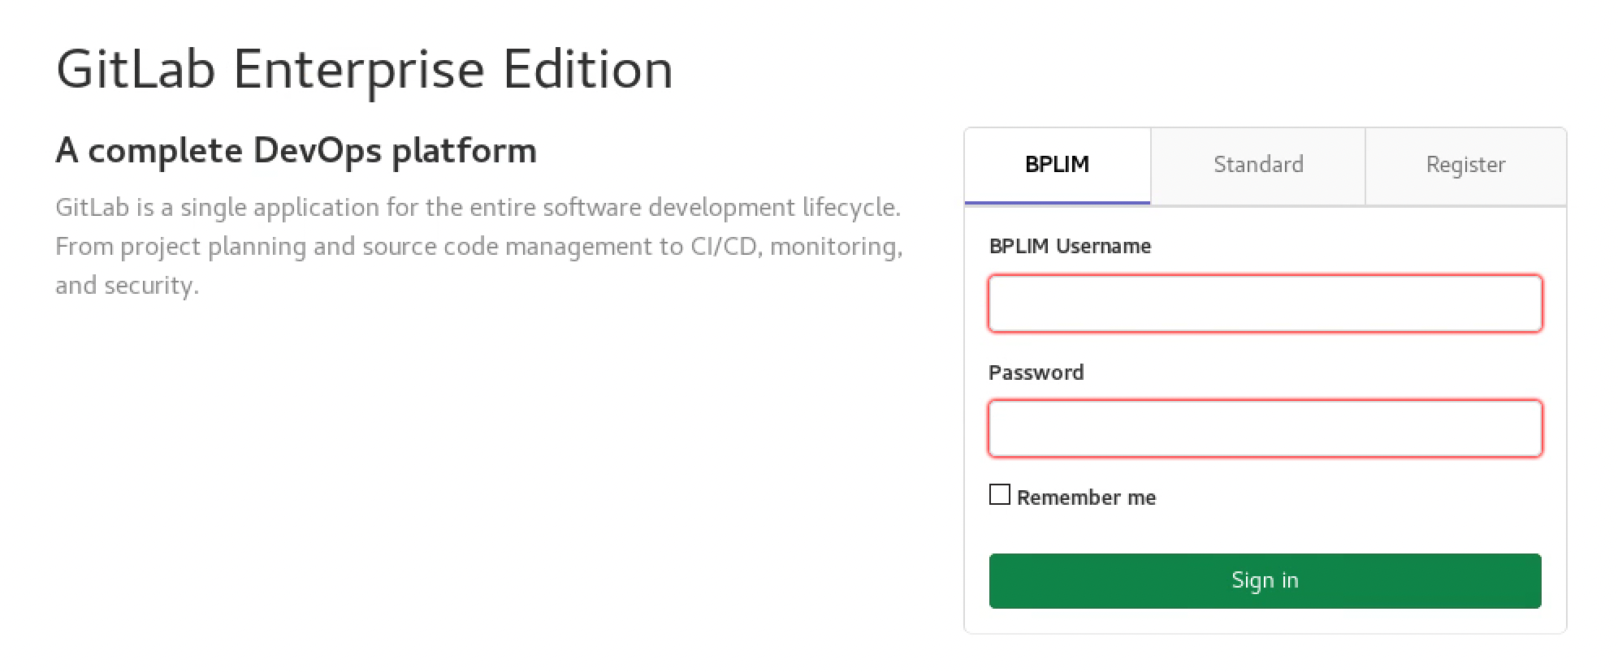
Task: Click the "BPLIM Username" field label
Action: coord(1070,246)
